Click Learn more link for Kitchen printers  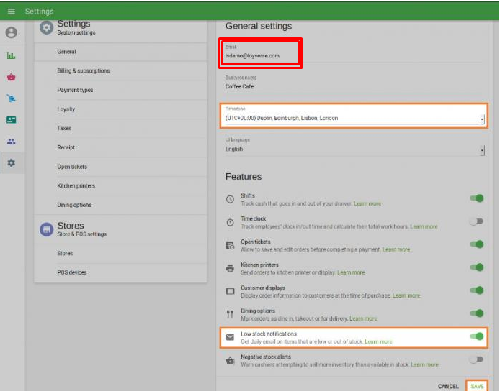(x=351, y=273)
